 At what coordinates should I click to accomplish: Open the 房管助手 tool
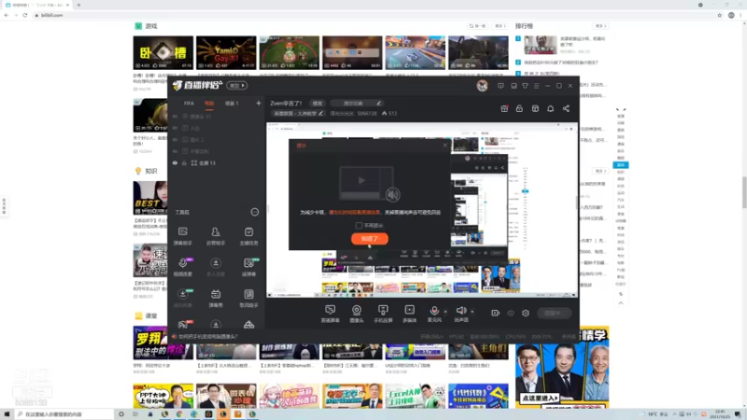216,236
